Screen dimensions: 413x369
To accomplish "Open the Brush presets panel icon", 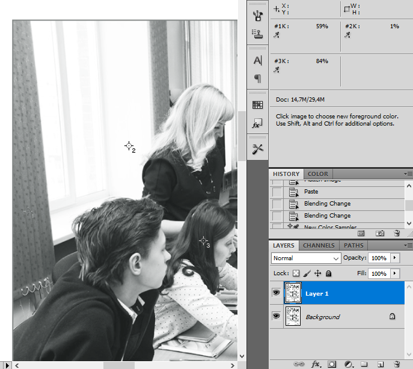I will click(x=257, y=16).
